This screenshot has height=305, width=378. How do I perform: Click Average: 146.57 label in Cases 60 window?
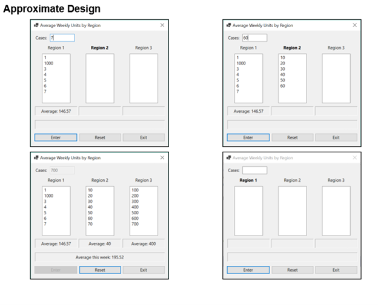click(x=248, y=111)
